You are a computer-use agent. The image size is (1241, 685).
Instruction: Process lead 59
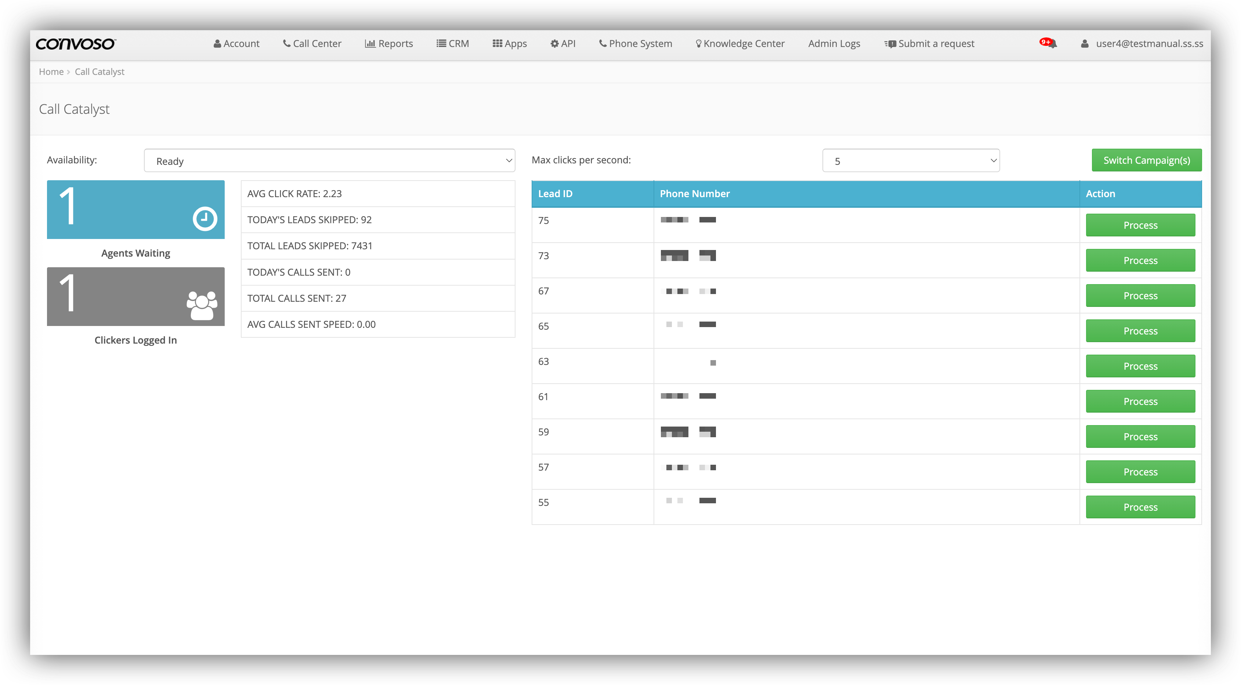[1140, 436]
